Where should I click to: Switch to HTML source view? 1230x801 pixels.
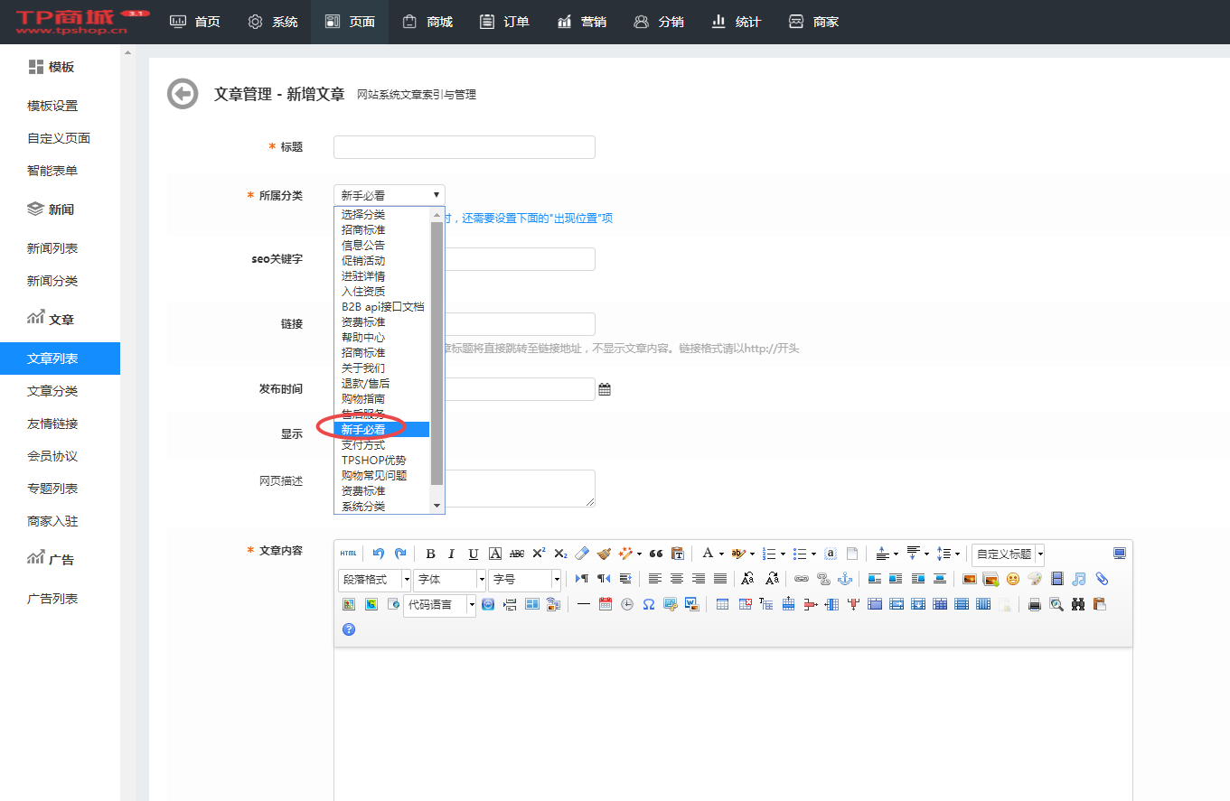(348, 553)
